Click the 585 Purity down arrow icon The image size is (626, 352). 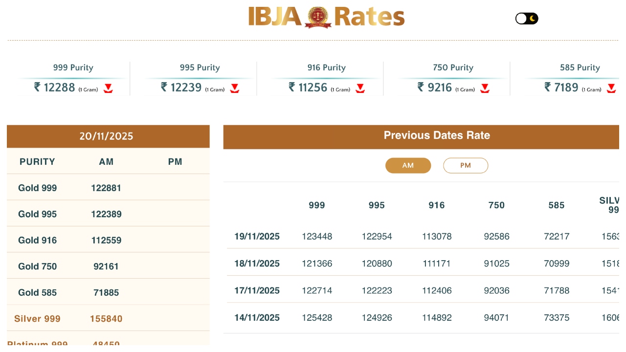(611, 88)
